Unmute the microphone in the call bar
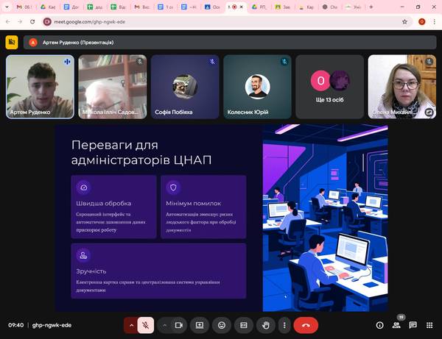Screen dimensions: 442x339 click(x=146, y=324)
